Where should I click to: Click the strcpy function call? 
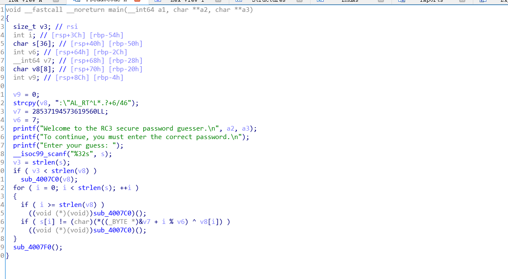point(25,103)
